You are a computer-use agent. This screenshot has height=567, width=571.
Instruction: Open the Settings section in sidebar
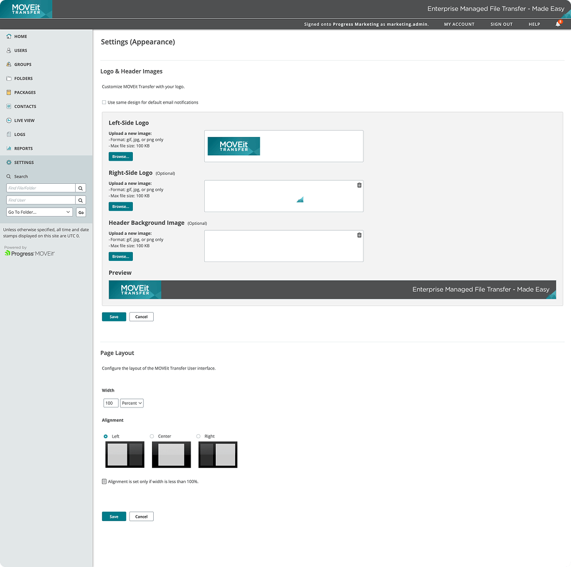(24, 162)
